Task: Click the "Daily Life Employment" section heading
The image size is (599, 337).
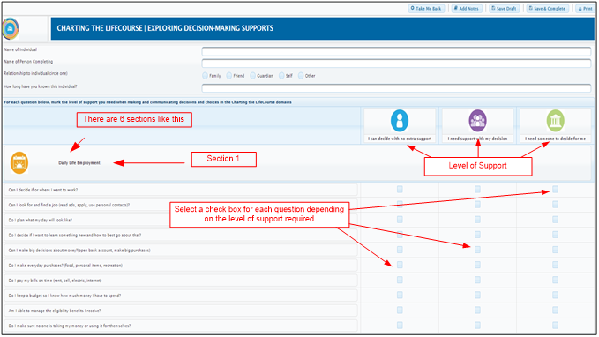Action: (79, 163)
